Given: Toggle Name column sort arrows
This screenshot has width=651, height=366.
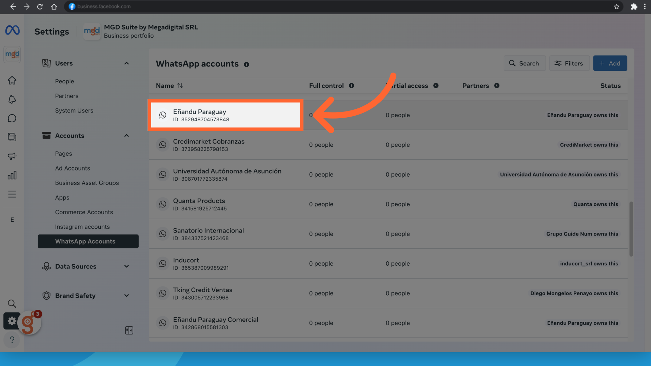Looking at the screenshot, I should [x=180, y=86].
